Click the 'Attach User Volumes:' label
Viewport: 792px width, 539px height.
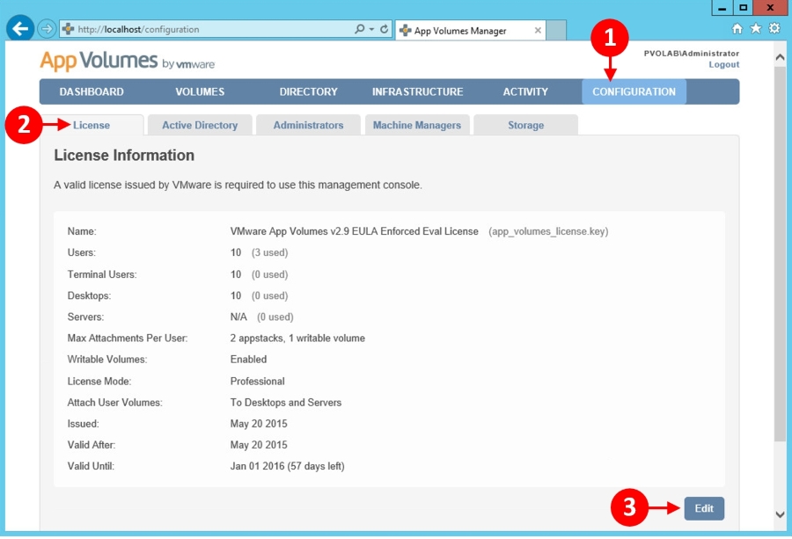(115, 402)
